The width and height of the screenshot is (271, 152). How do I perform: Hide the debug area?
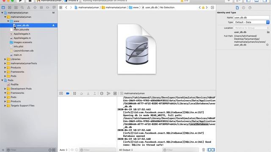tap(61, 93)
